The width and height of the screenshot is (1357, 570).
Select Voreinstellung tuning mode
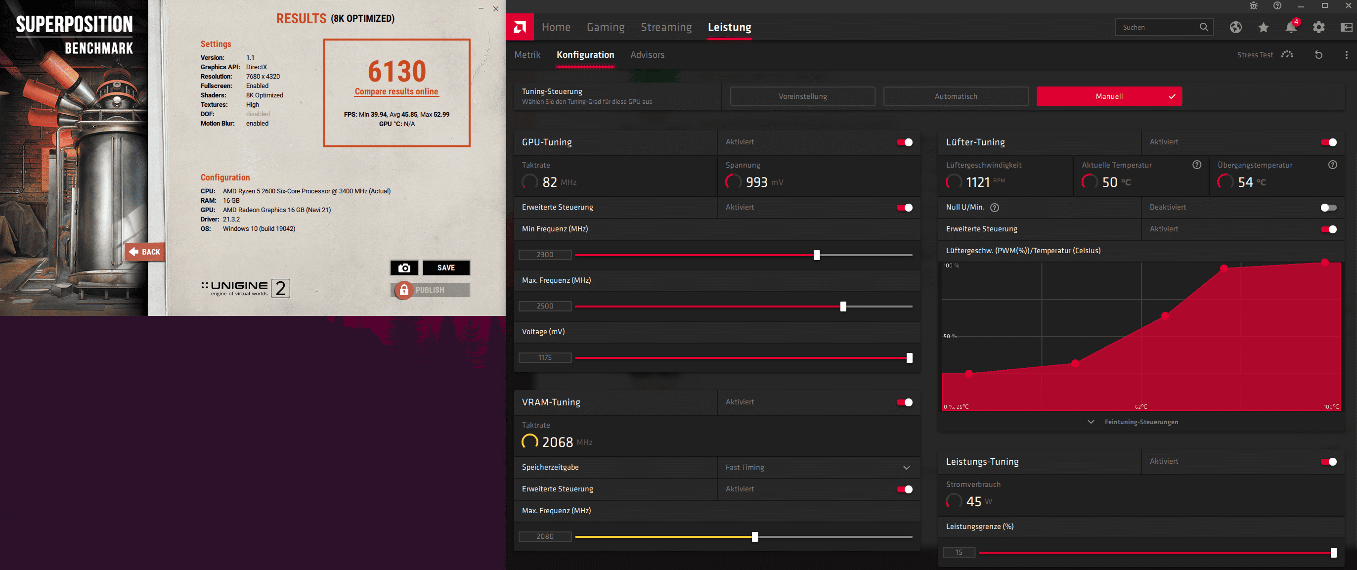(802, 96)
